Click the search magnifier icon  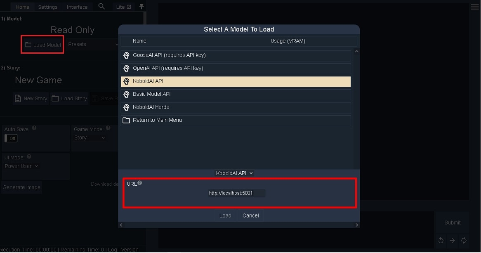tap(101, 6)
